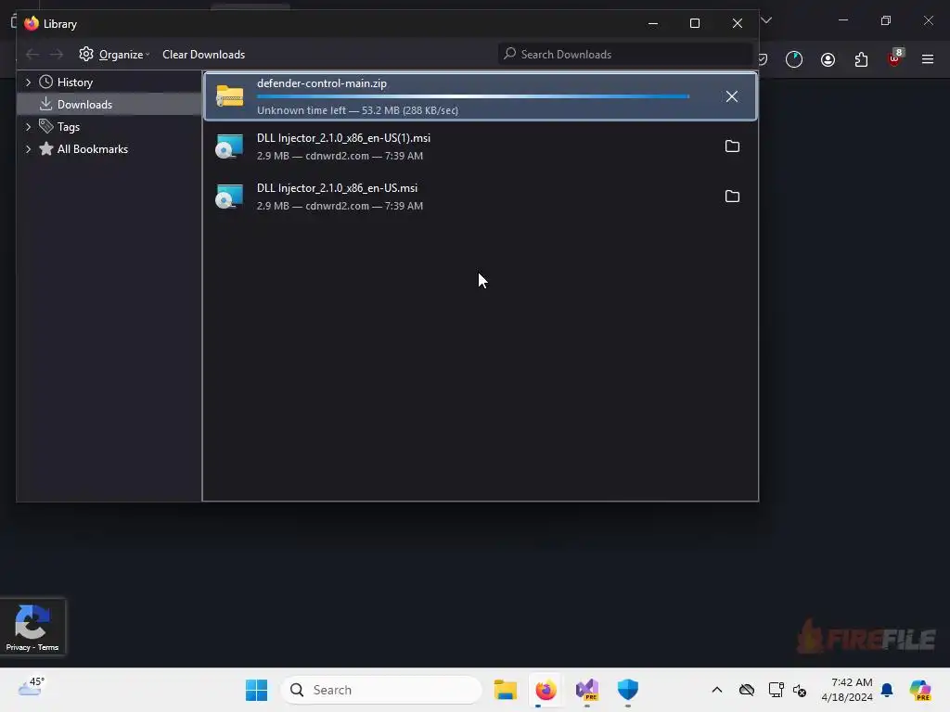
Task: Open network status tray icon
Action: [776, 690]
